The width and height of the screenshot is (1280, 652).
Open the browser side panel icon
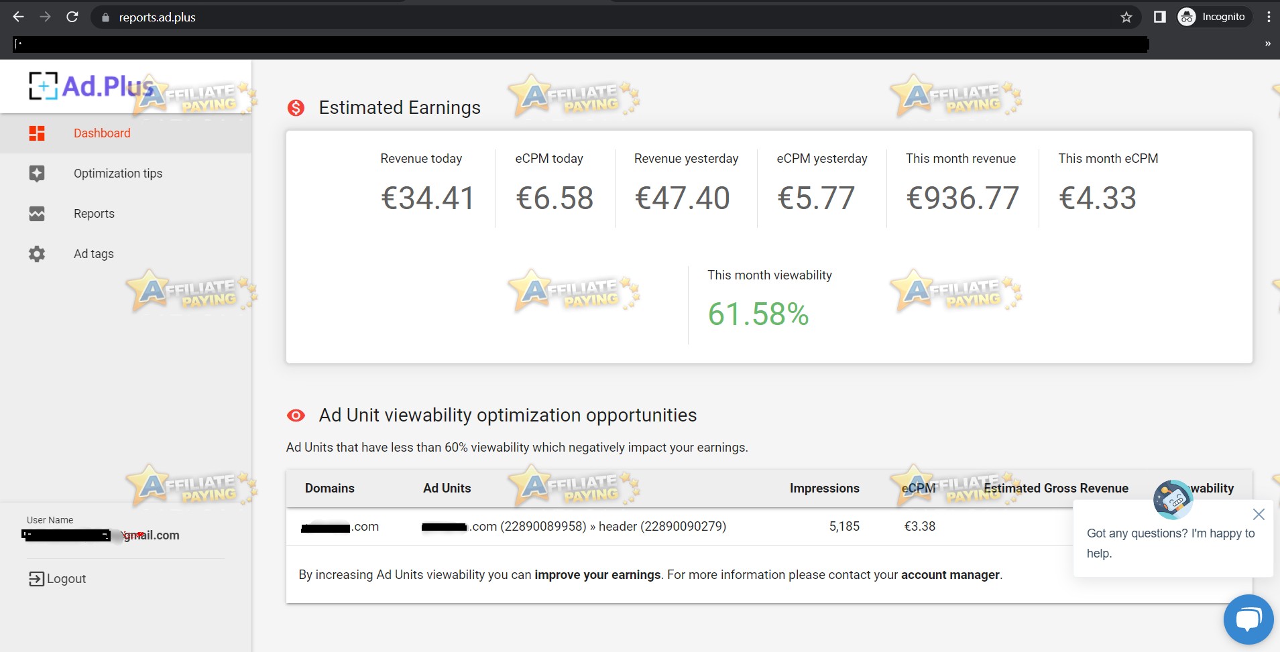[x=1159, y=17]
